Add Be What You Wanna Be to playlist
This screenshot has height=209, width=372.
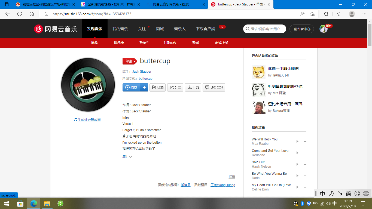(x=305, y=176)
